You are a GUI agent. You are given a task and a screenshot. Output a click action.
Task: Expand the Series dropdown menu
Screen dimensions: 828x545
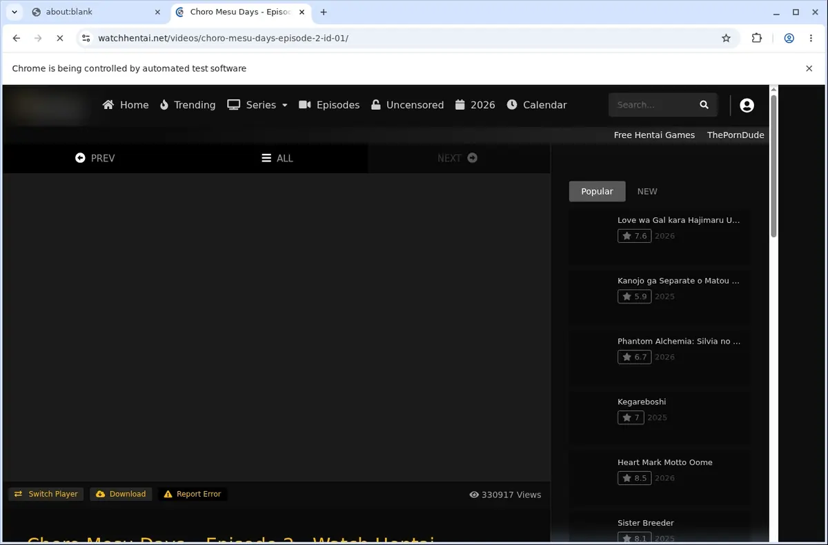coord(257,105)
